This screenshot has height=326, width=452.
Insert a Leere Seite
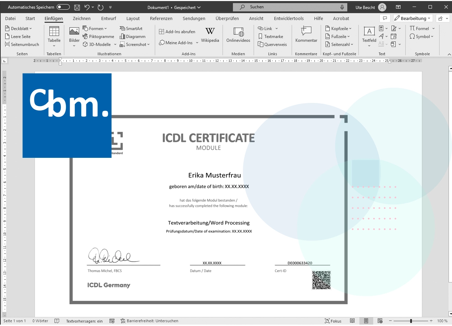tap(18, 37)
